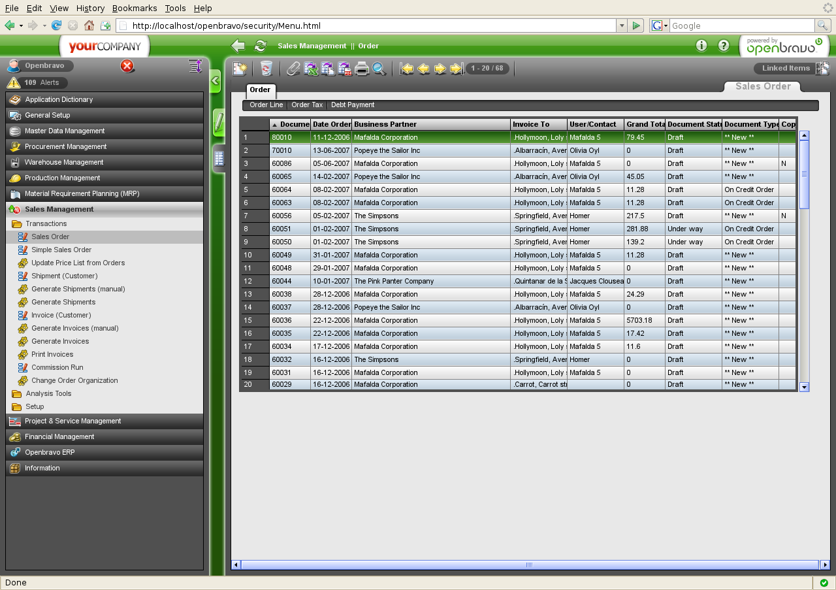Open the Bookmarks menu
Viewport: 836px width, 590px height.
135,8
